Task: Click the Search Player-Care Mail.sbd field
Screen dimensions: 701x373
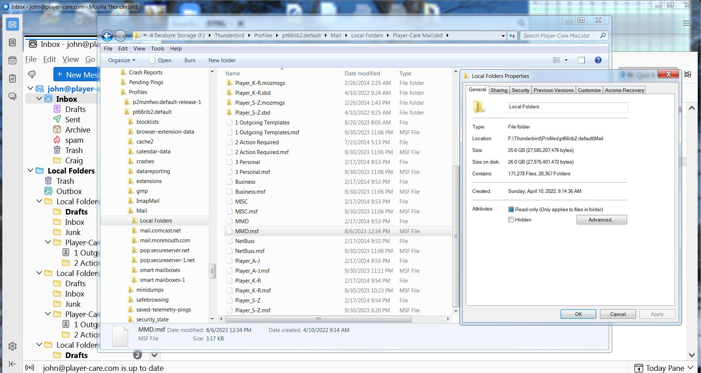Action: (x=560, y=36)
